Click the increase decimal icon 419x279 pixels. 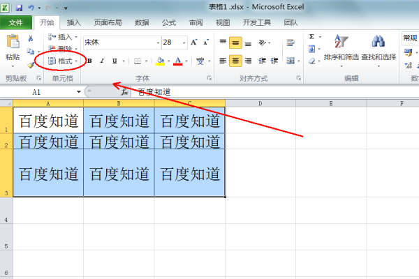(408, 65)
